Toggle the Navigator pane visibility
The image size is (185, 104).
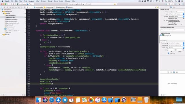coord(176,4)
